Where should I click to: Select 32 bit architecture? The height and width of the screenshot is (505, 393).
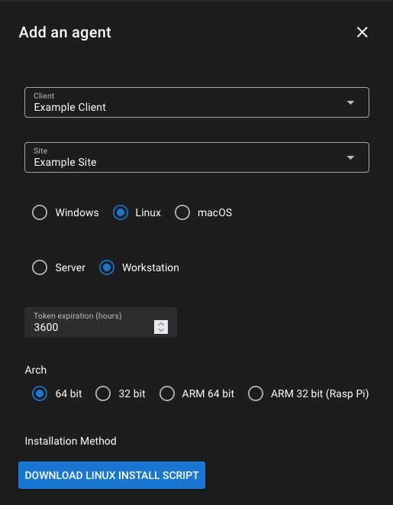[x=103, y=393]
